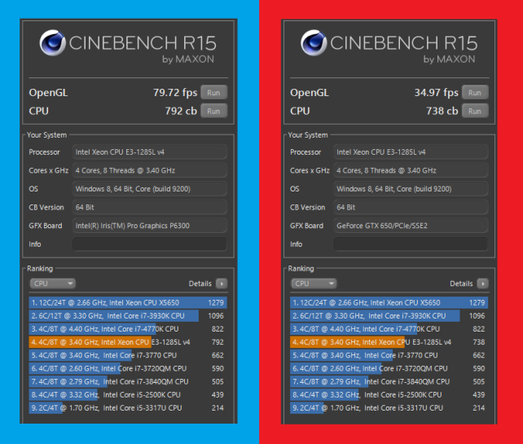
Task: Click the Cinebench logo in the blue panel
Action: coord(53,43)
